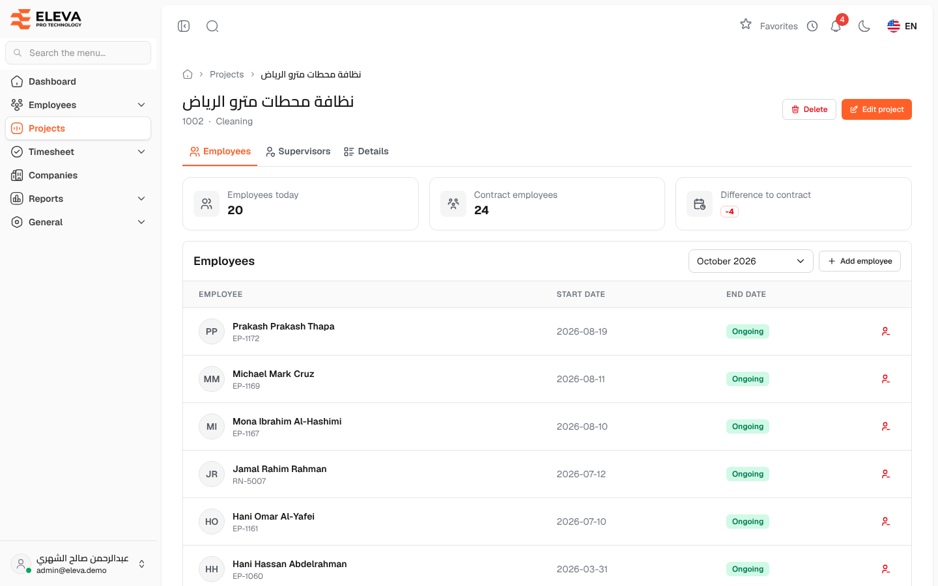Remove Prakash Prakash Thapa from project
The width and height of the screenshot is (938, 586).
[886, 331]
